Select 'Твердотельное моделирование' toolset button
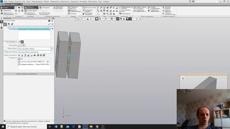This screenshot has width=230, height=129. (7, 14)
